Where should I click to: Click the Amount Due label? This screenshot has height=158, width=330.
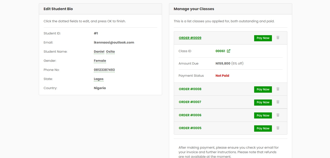(x=188, y=64)
